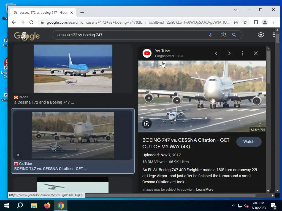Show hidden system tray icons

coord(233,206)
